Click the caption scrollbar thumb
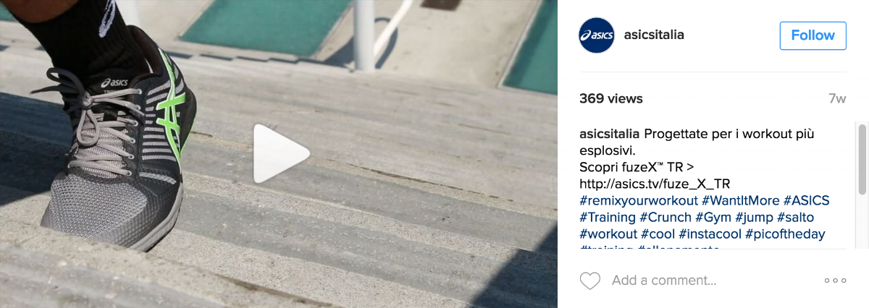 [862, 159]
